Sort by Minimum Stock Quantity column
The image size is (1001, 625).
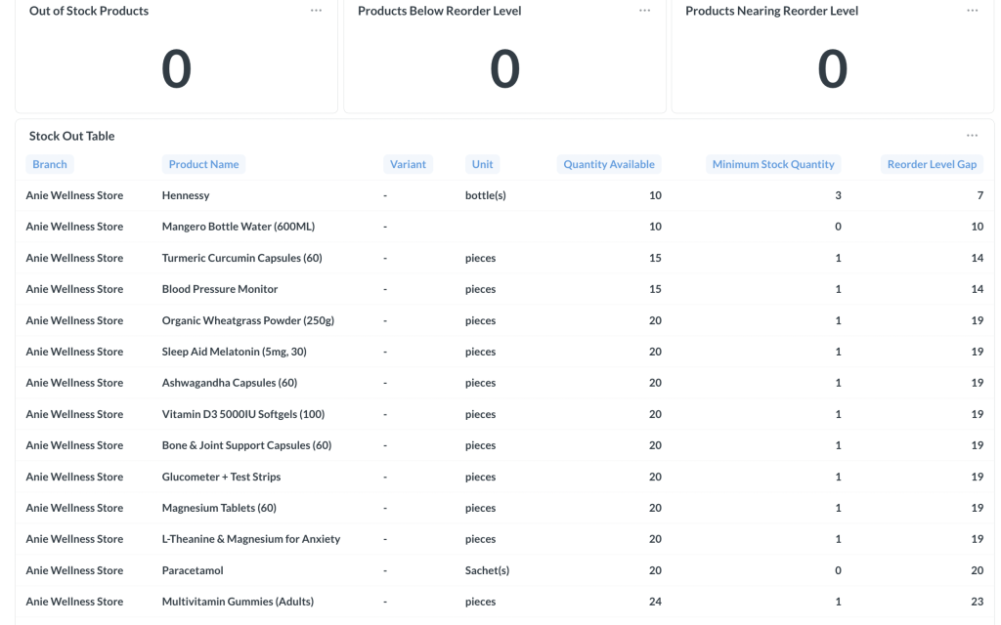(x=773, y=164)
